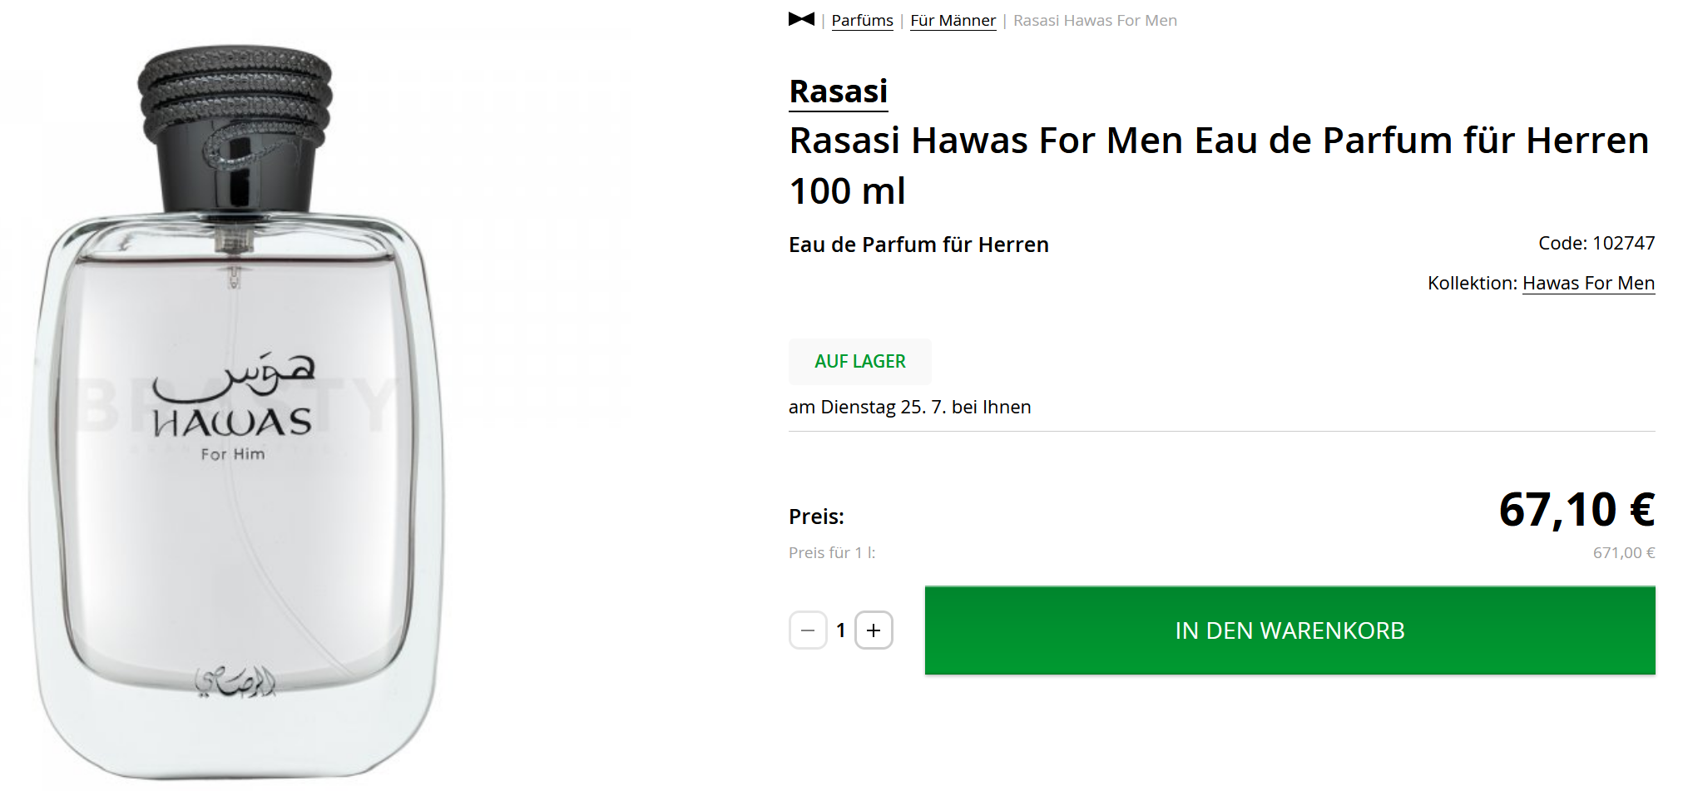Image resolution: width=1683 pixels, height=791 pixels.
Task: Select the Rasasi Hawas For Men breadcrumb
Action: tap(1095, 21)
